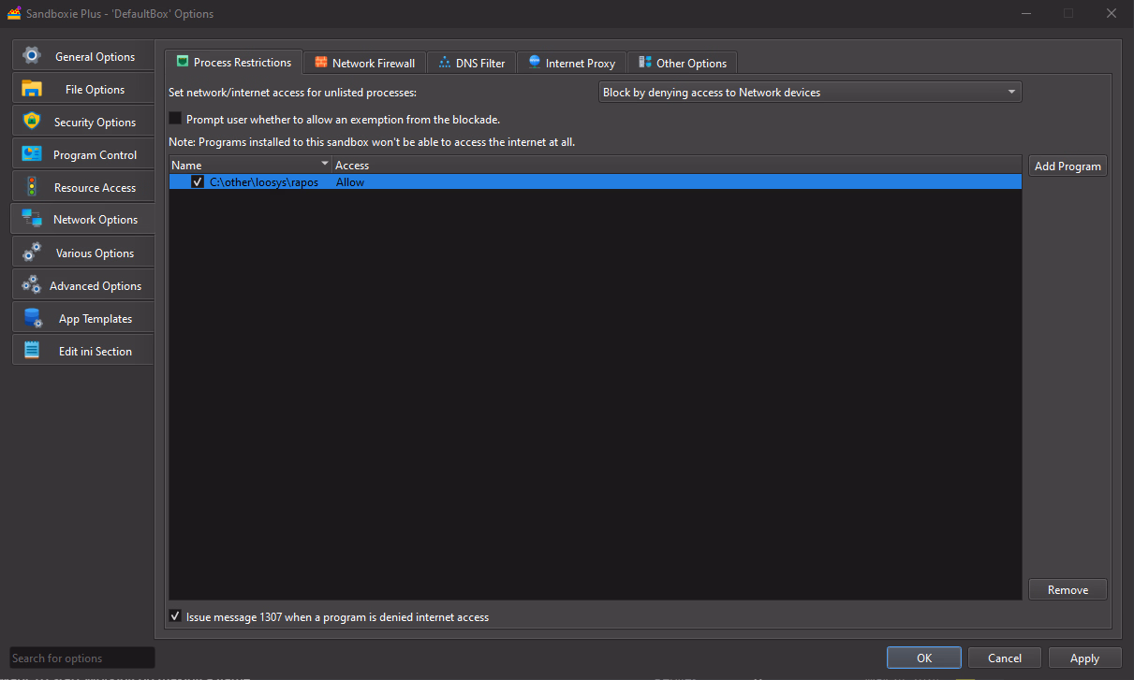Screen dimensions: 1134x680
Task: Enable prompt user for blockade exemption
Action: tap(175, 119)
